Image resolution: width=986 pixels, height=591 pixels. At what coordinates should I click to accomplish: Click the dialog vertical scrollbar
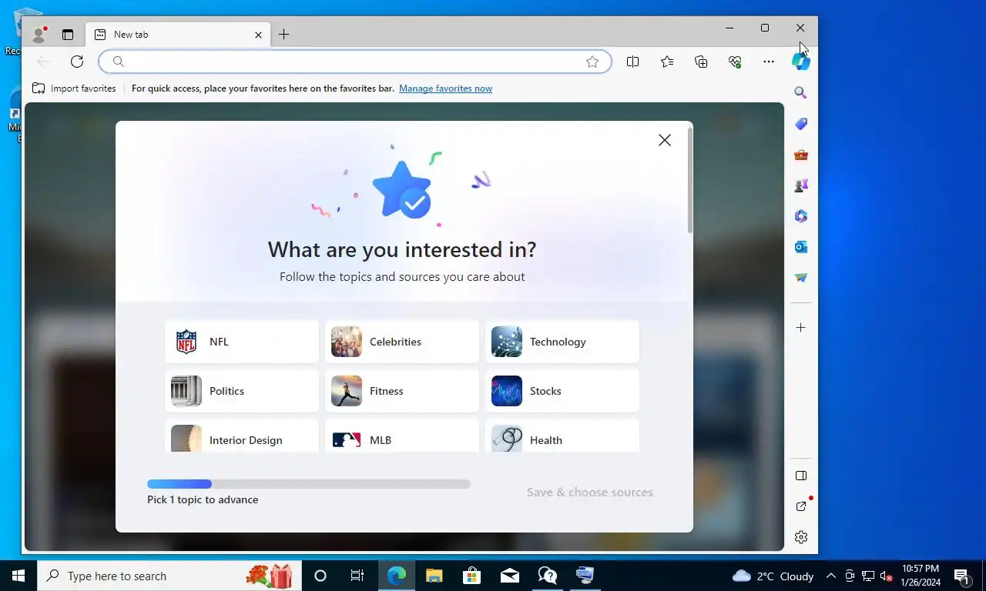[689, 181]
